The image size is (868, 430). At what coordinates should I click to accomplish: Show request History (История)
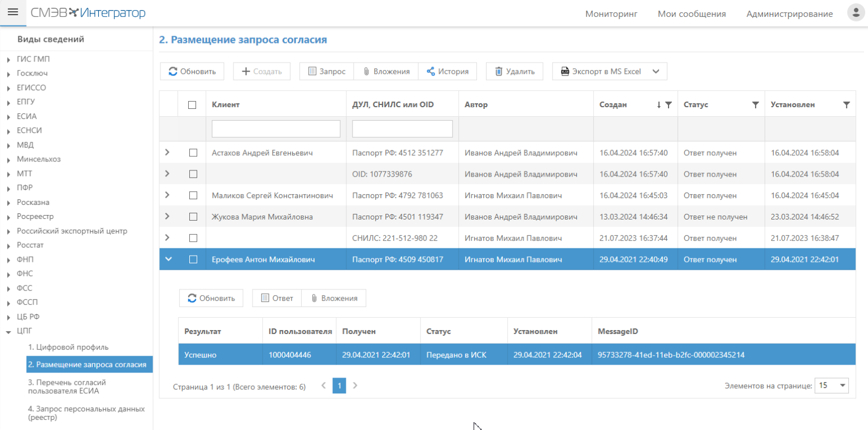tap(447, 72)
